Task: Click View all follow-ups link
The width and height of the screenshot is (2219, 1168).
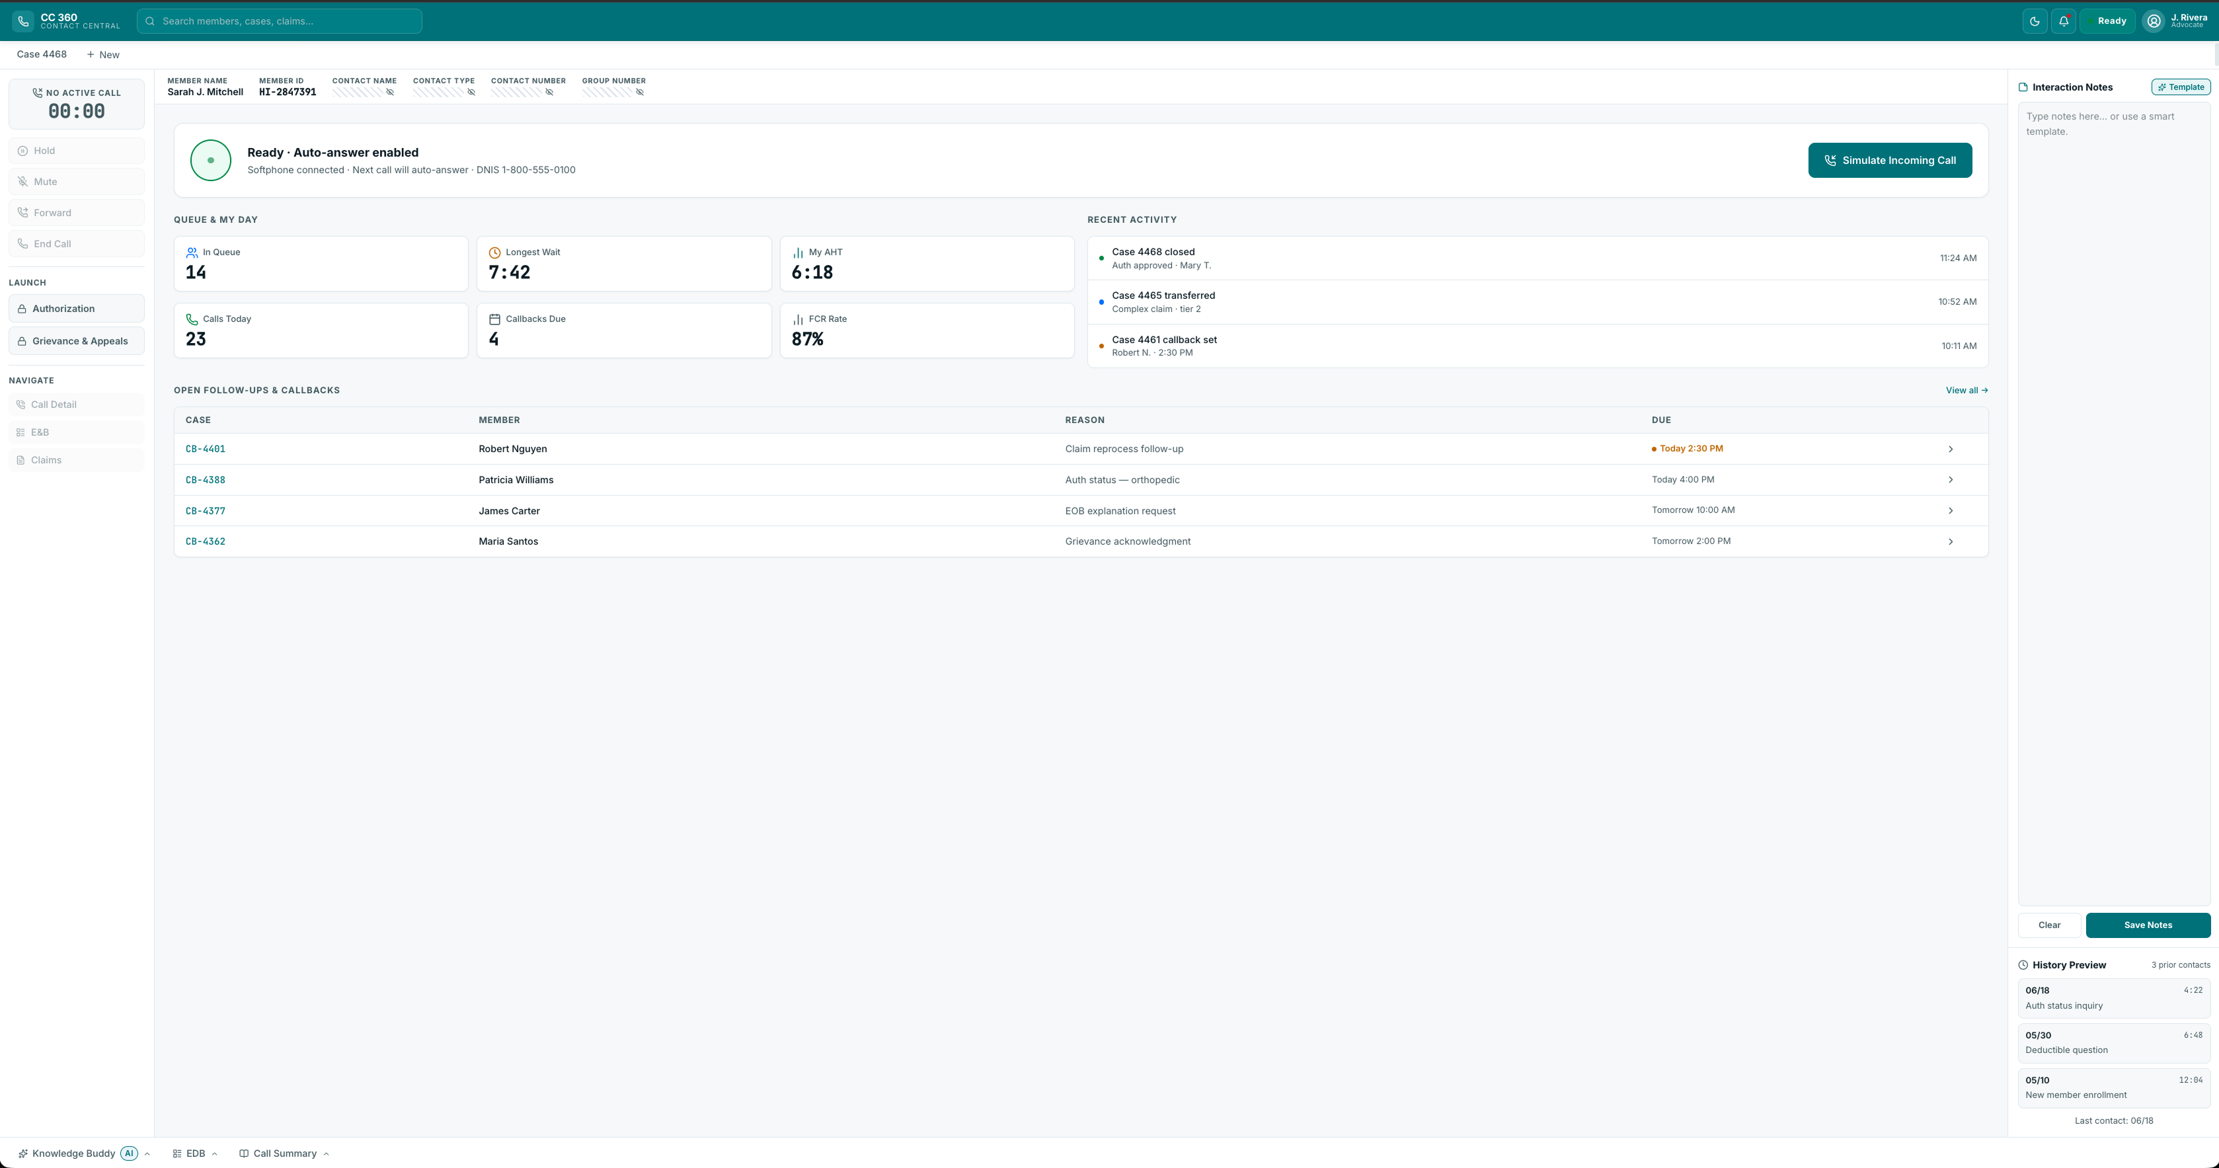Action: click(1966, 390)
